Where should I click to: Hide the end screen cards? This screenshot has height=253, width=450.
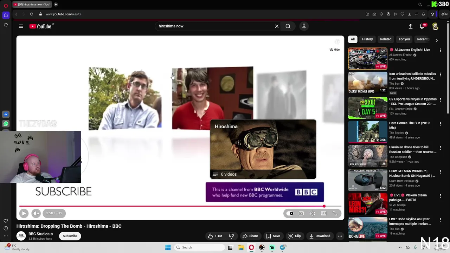click(x=335, y=50)
